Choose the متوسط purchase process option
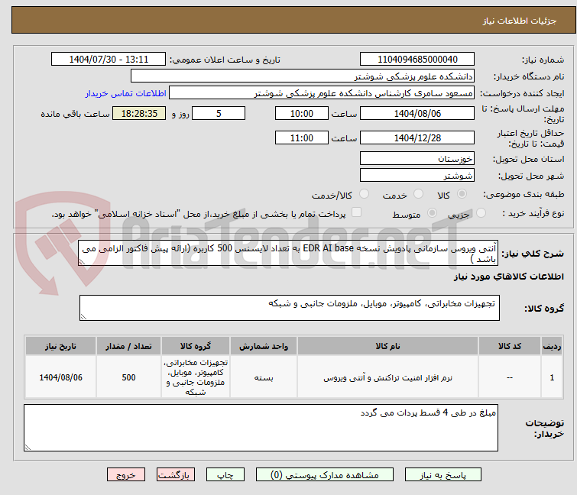 pyautogui.click(x=432, y=213)
